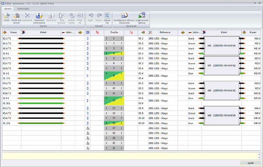Select green-yellow terminal cell 4
Image resolution: width=263 pixels, height=167 pixels.
point(114,53)
